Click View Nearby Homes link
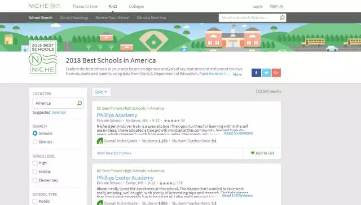361x205 pixels. (114, 153)
